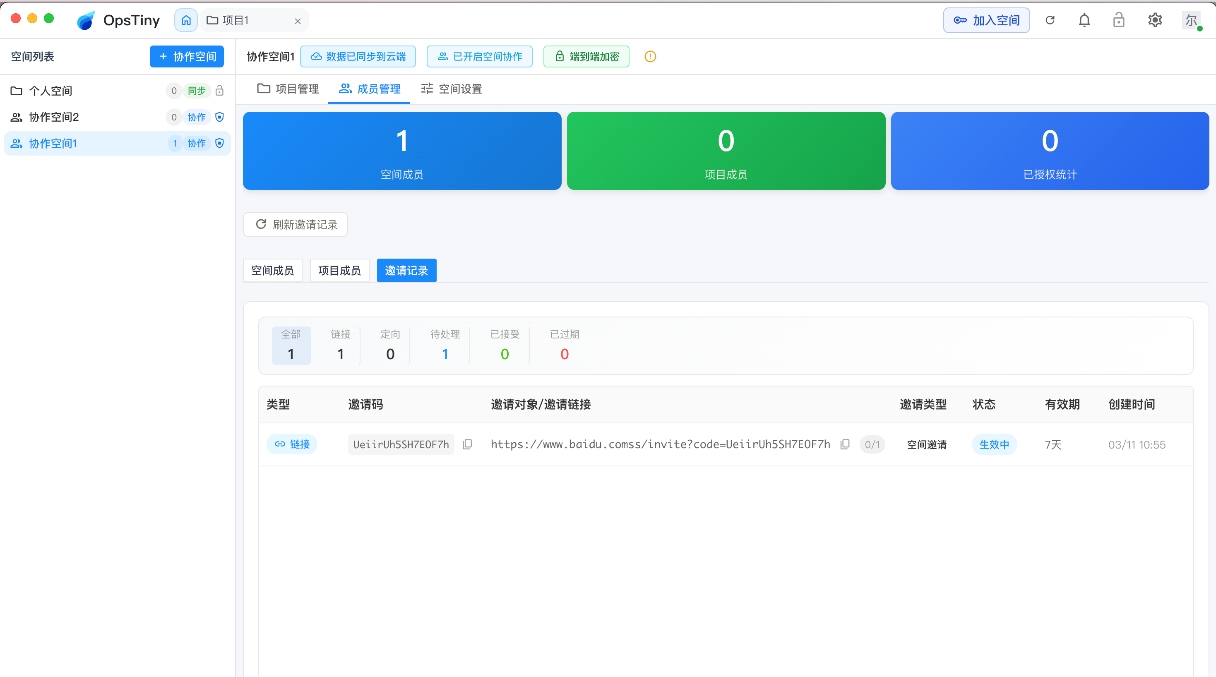Viewport: 1216px width, 677px height.
Task: Filter invitations by 待处理
Action: (x=445, y=345)
